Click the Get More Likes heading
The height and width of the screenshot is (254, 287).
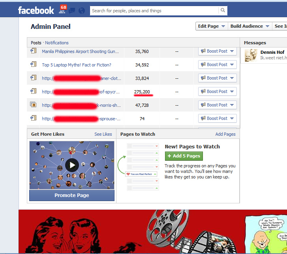click(x=48, y=134)
